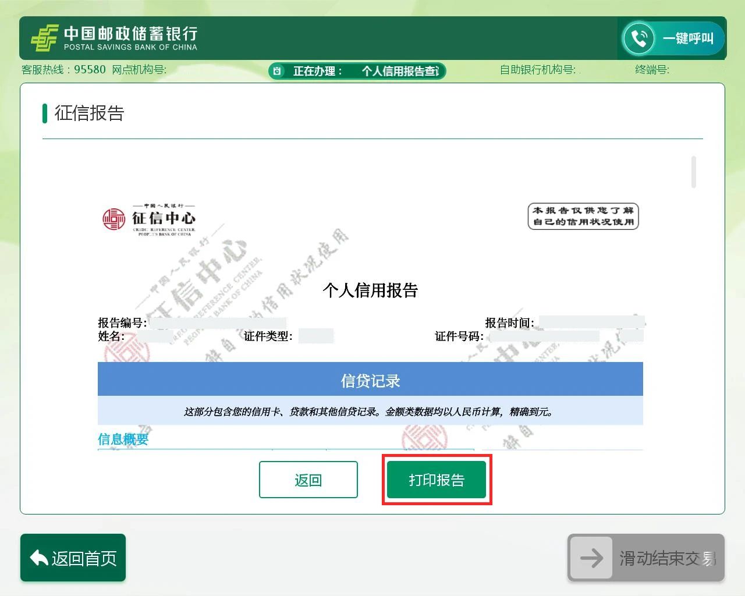Screen dimensions: 745x596
Task: Tap the 一键呼叫 label text
Action: coord(688,38)
